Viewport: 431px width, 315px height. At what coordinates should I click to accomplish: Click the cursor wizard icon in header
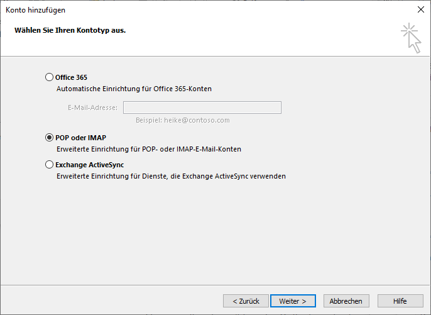click(x=411, y=37)
